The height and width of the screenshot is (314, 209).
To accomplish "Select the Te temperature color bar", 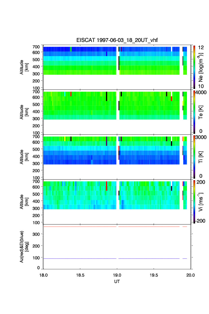I will 194,112.
